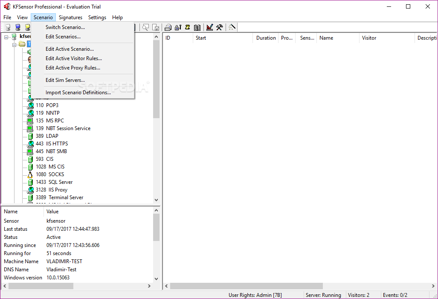Screen dimensions: 438x299
Task: Select Edit Sim Servers menu entry
Action: coord(83,80)
